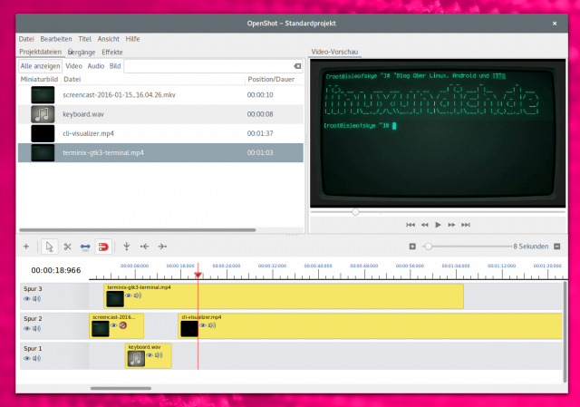Clear the file filter search field
Image resolution: width=580 pixels, height=407 pixels.
(297, 66)
